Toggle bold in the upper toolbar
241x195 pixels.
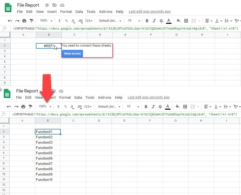pyautogui.click(x=147, y=21)
